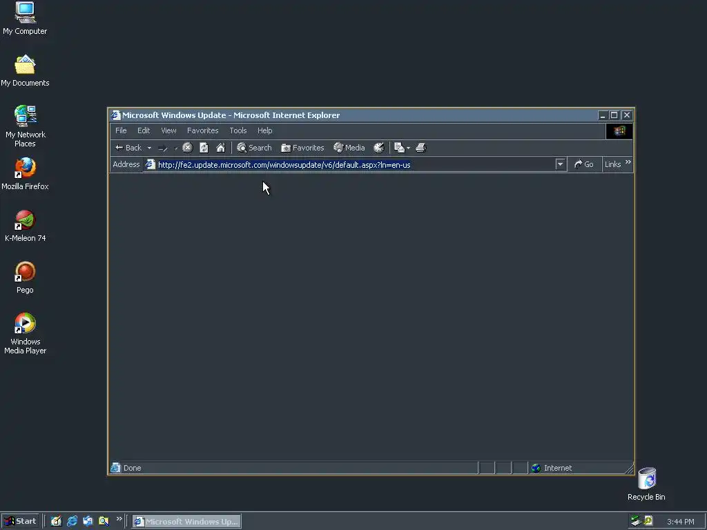Show browsing History via toolbar icon

point(379,148)
